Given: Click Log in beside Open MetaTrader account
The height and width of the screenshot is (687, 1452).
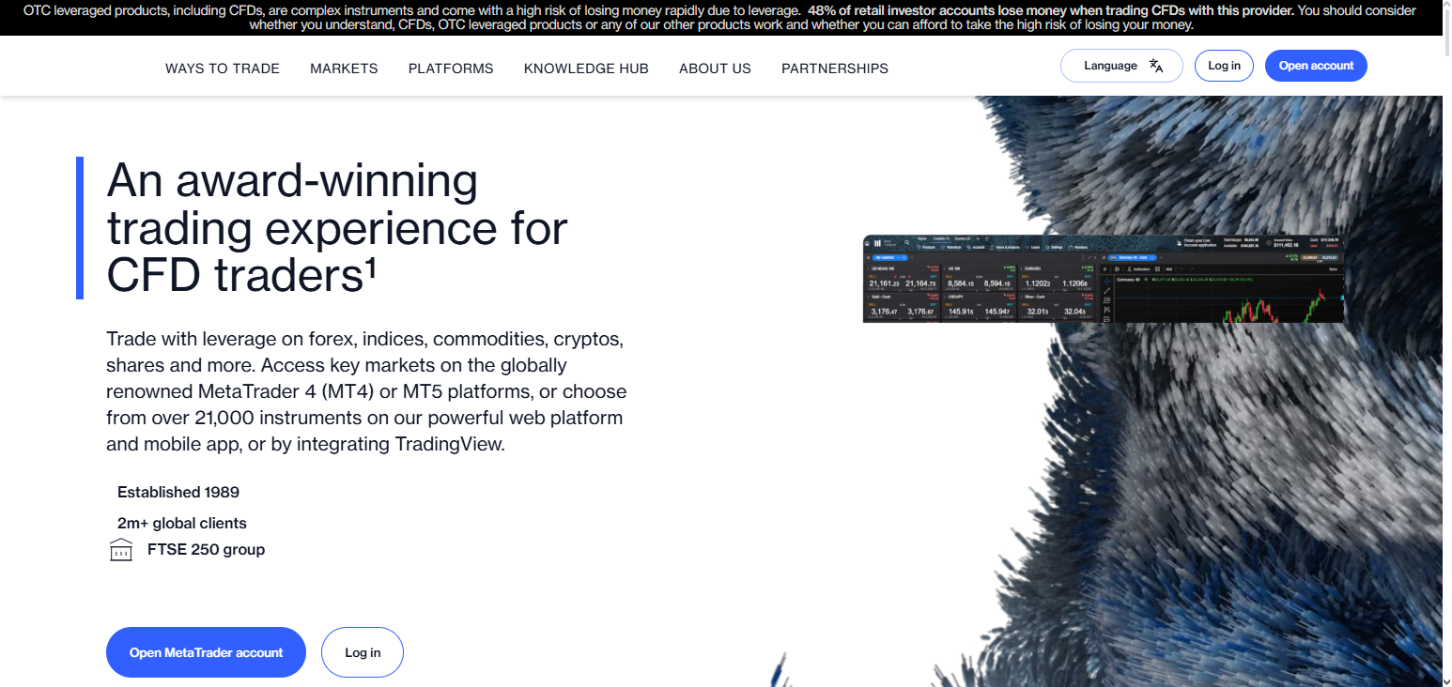Looking at the screenshot, I should [x=363, y=652].
